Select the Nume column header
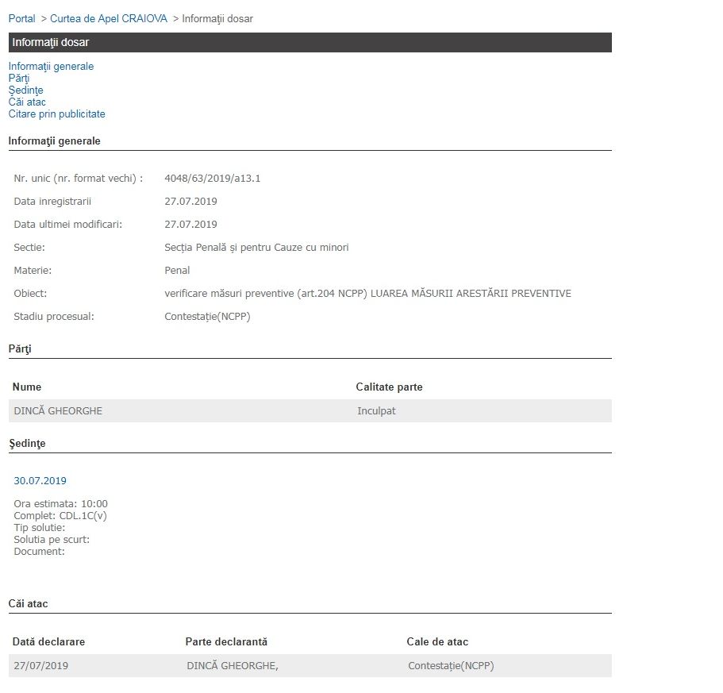Viewport: 723px width, 693px height. point(27,387)
